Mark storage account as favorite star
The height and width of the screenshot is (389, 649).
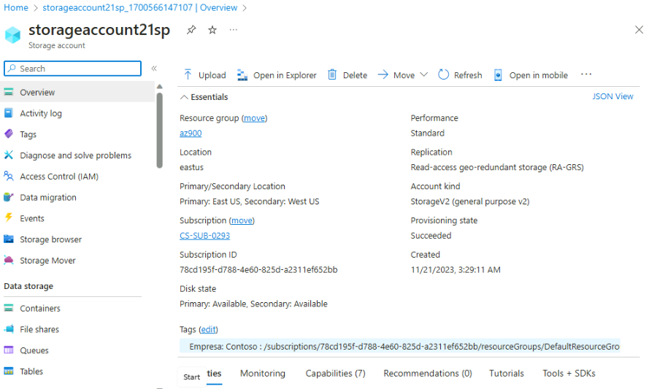(212, 30)
